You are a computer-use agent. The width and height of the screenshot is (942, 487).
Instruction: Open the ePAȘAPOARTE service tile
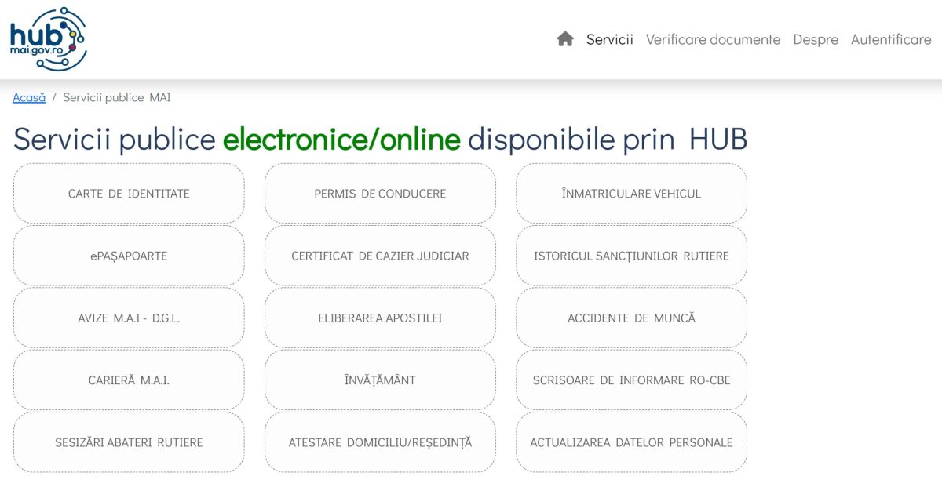tap(129, 256)
